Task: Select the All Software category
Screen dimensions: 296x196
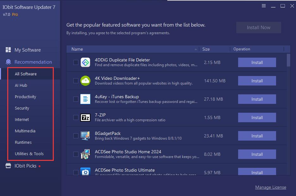Action: tap(26, 74)
